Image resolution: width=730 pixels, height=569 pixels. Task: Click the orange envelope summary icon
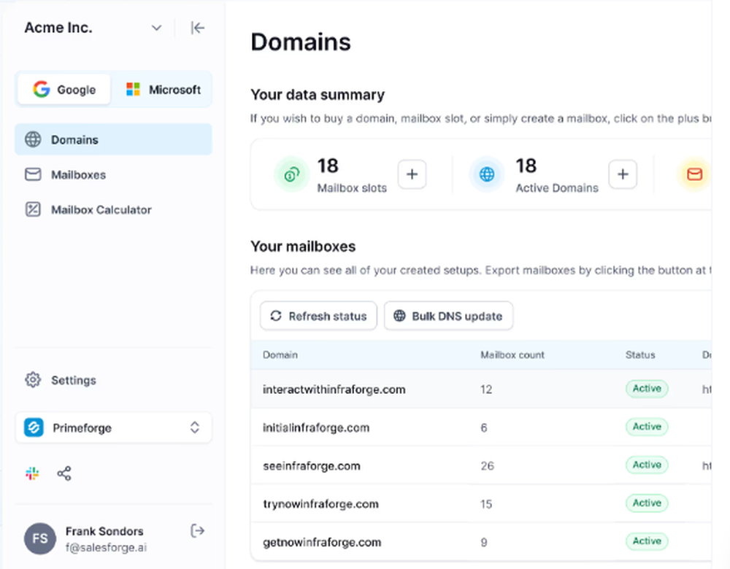click(x=693, y=175)
